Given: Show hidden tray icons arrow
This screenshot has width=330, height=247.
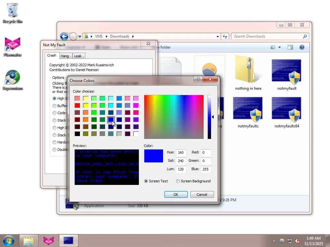Looking at the screenshot, I should point(274,241).
